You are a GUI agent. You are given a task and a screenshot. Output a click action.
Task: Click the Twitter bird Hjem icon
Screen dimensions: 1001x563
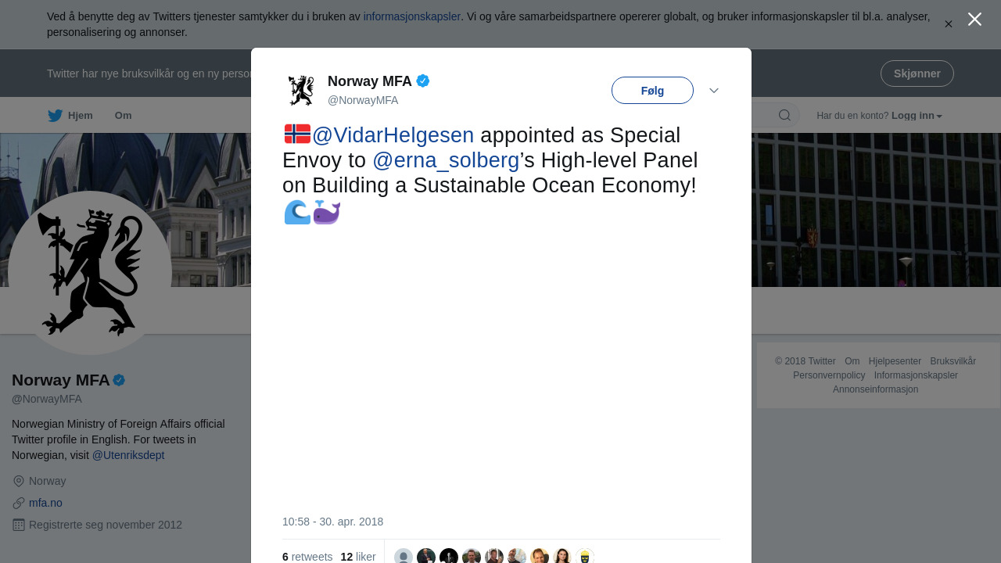click(56, 116)
